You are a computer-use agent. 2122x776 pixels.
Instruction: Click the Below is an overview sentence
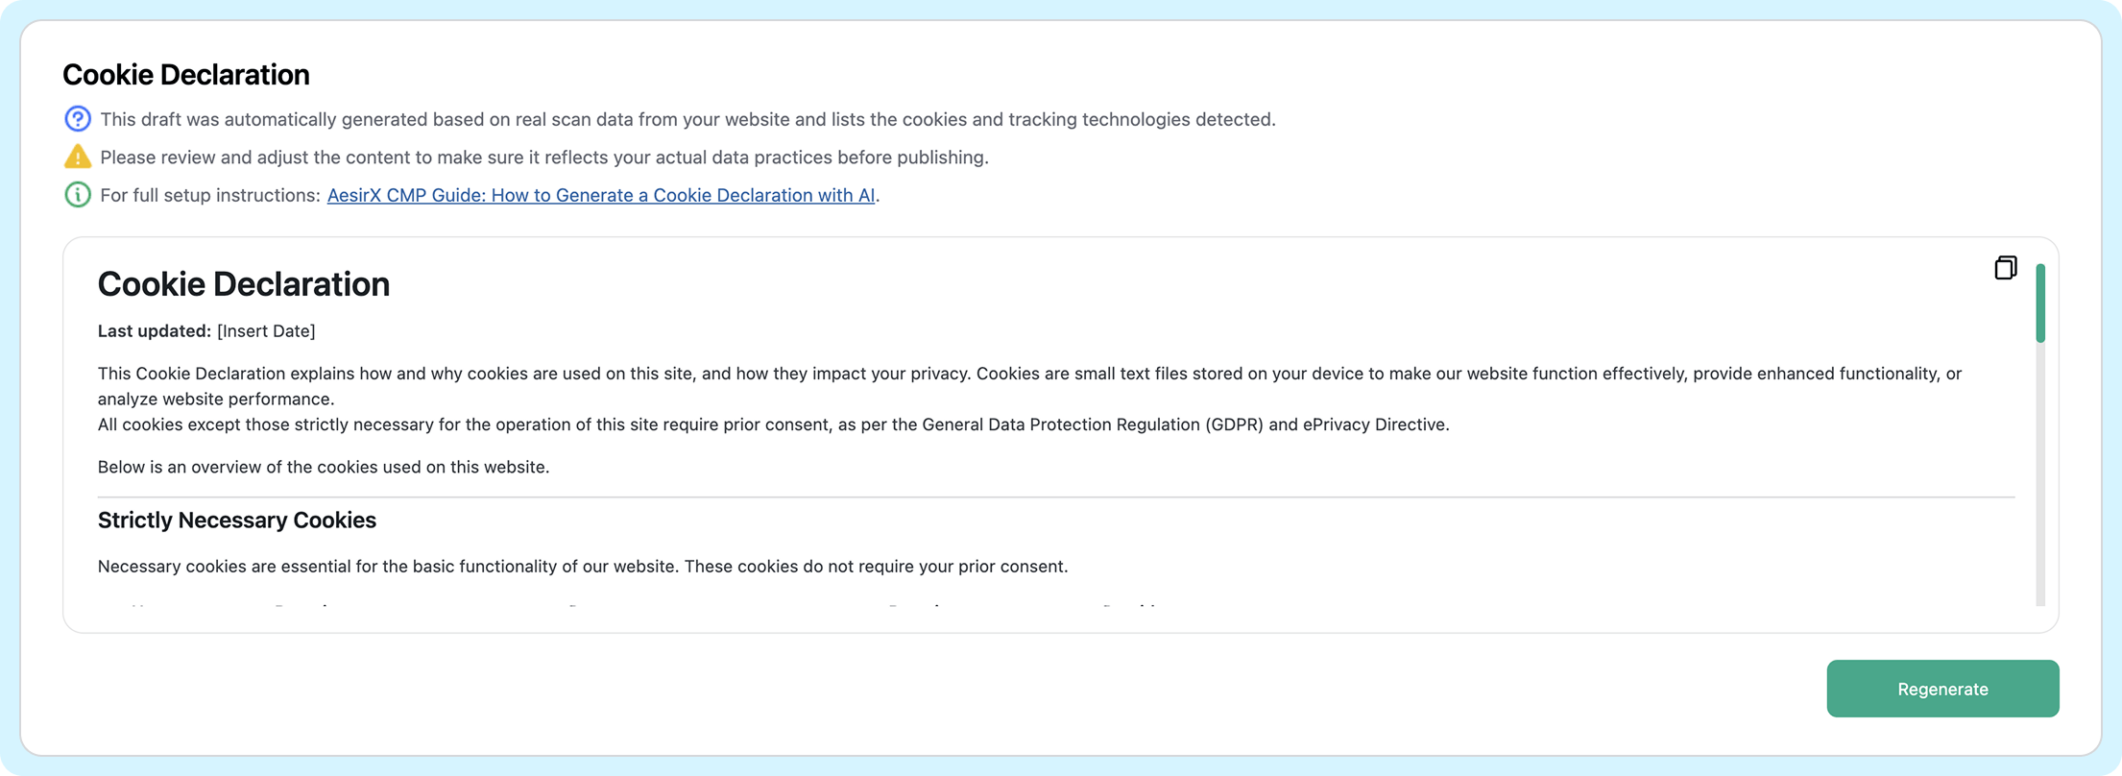[x=324, y=468]
